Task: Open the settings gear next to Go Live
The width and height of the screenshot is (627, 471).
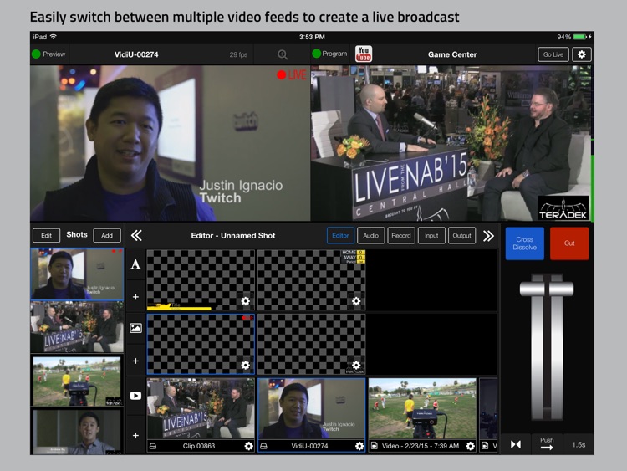Action: (x=581, y=54)
